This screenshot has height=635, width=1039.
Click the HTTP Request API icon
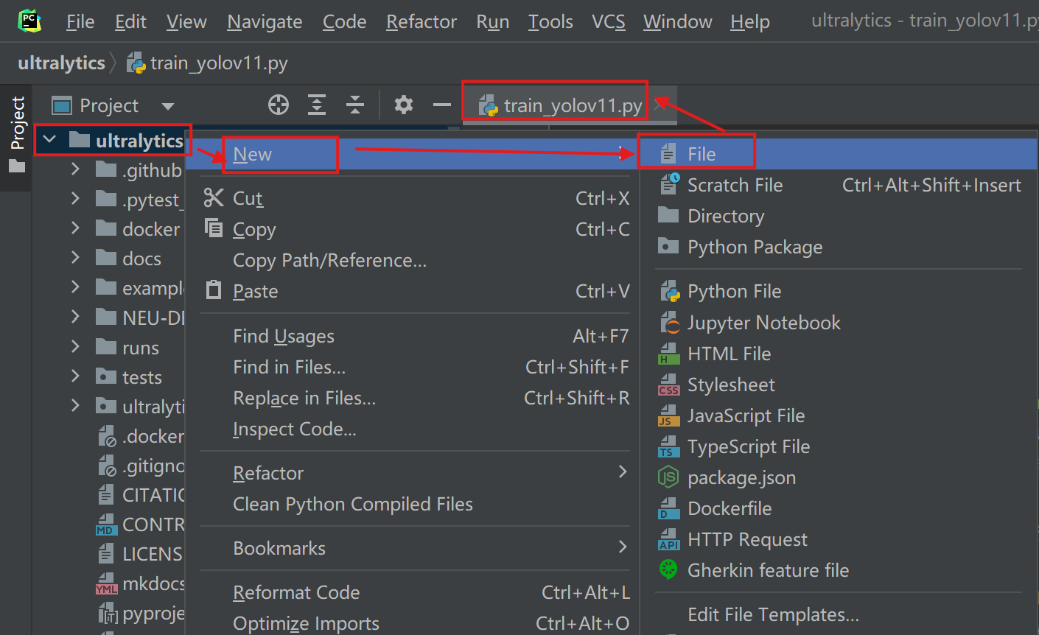click(x=669, y=539)
